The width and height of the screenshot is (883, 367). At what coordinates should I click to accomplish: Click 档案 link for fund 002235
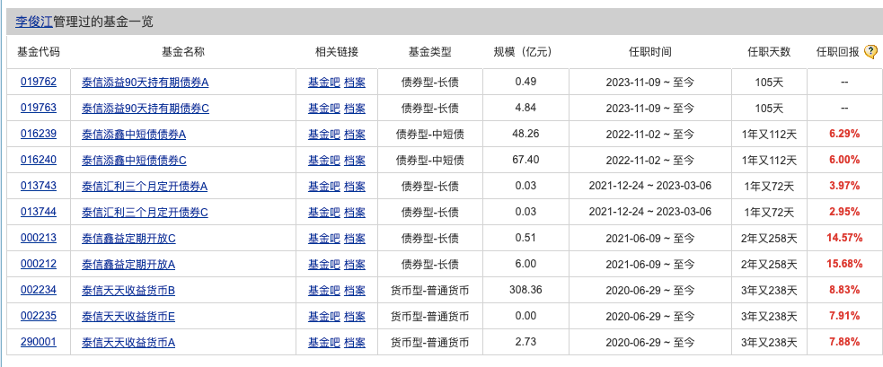pos(355,317)
